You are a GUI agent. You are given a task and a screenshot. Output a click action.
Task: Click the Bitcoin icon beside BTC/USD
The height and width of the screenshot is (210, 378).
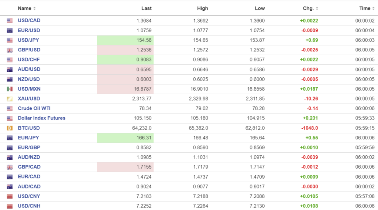pyautogui.click(x=10, y=128)
